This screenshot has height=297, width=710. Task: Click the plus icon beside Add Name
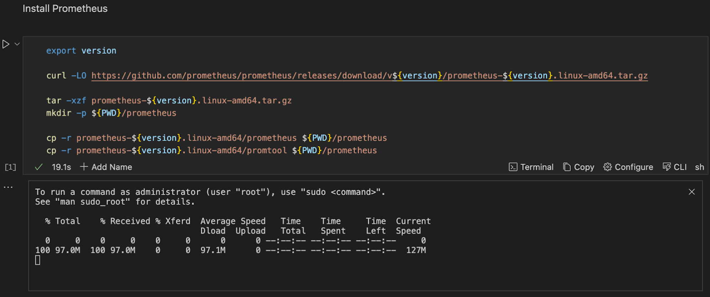pyautogui.click(x=84, y=167)
